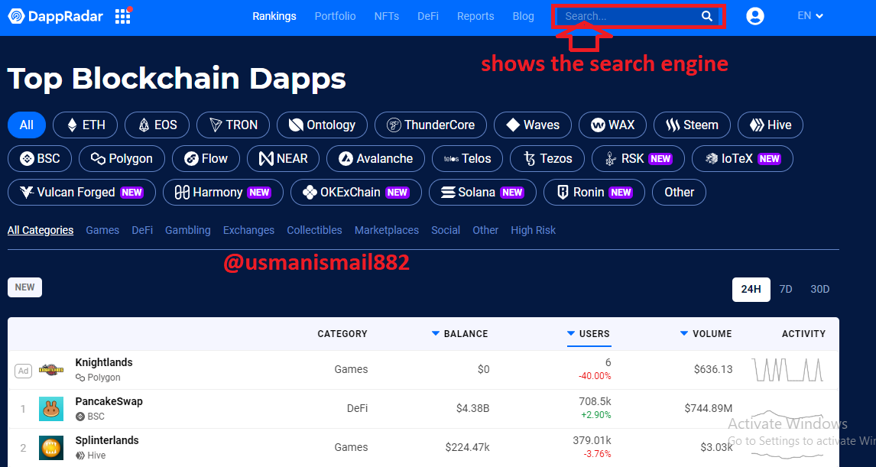Screen dimensions: 876x467
Task: Choose the Ronin chain filter
Action: point(594,192)
